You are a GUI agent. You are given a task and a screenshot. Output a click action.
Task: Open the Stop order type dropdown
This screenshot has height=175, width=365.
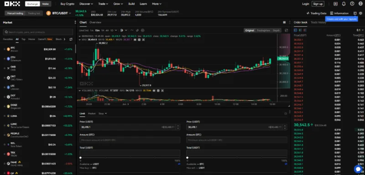coord(103,113)
